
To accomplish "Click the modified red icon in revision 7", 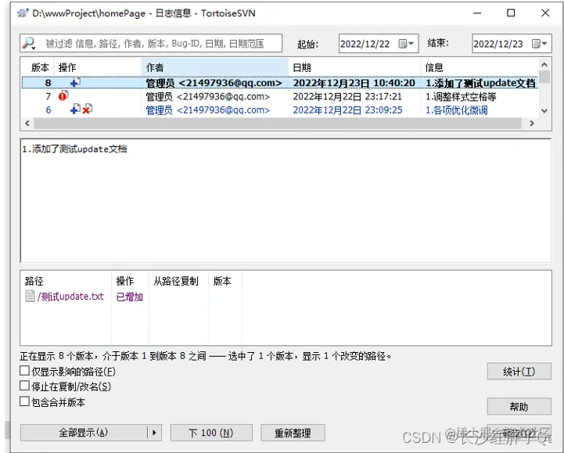I will (x=63, y=95).
